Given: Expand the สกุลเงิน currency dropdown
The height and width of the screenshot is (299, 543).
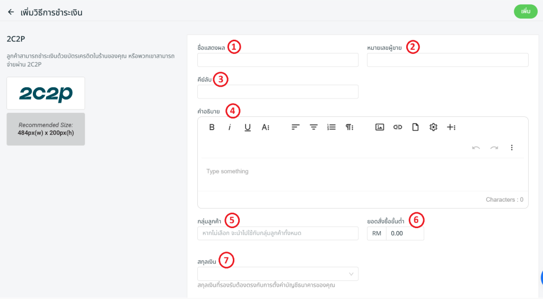Looking at the screenshot, I should coord(278,274).
